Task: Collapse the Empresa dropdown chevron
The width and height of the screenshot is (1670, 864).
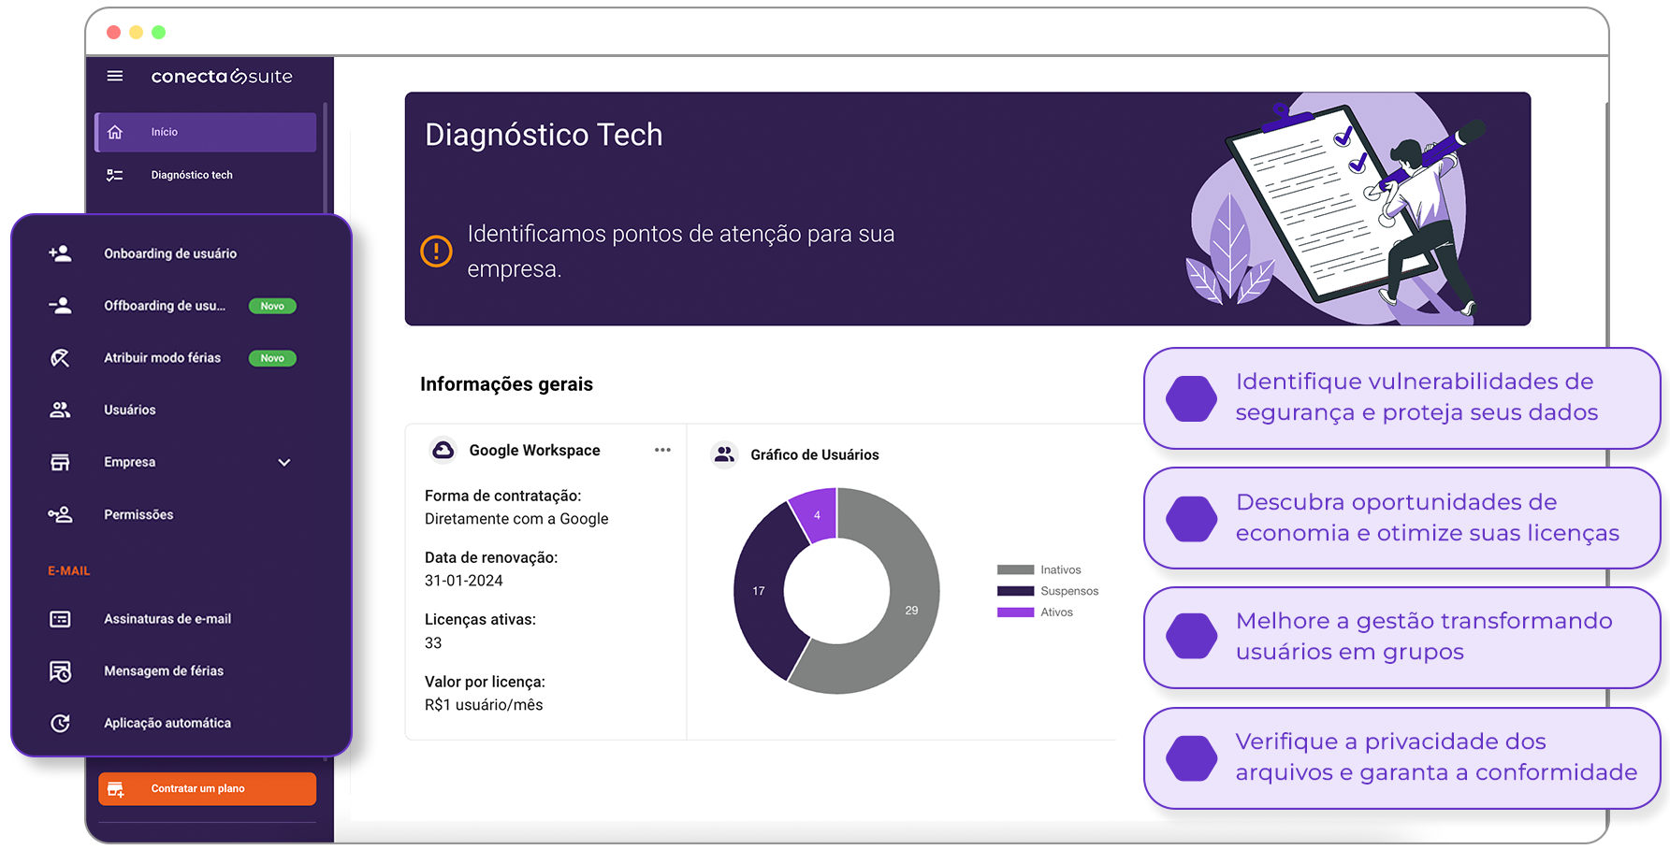Action: [283, 462]
